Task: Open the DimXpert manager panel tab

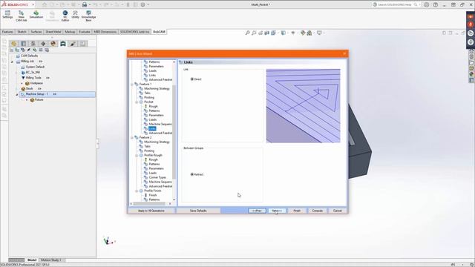Action: (43, 44)
